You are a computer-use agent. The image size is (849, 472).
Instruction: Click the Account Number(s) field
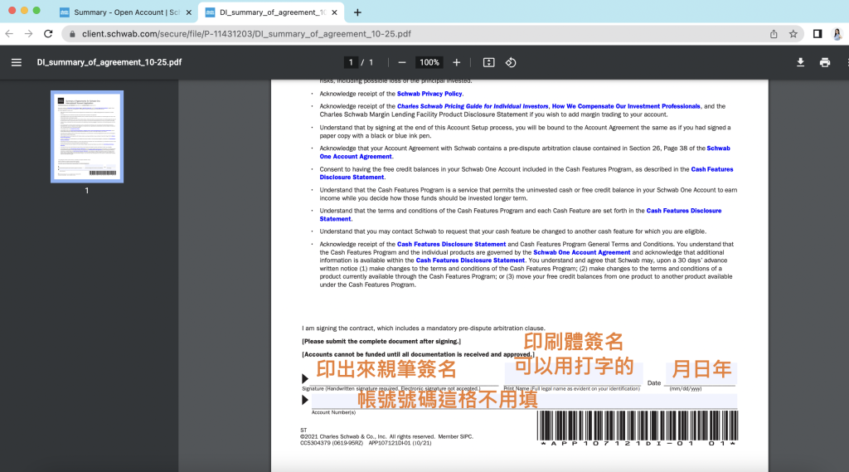524,401
